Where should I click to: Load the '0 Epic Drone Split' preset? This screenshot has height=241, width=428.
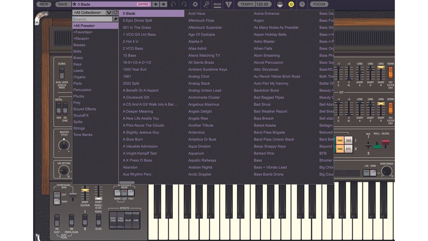[138, 20]
